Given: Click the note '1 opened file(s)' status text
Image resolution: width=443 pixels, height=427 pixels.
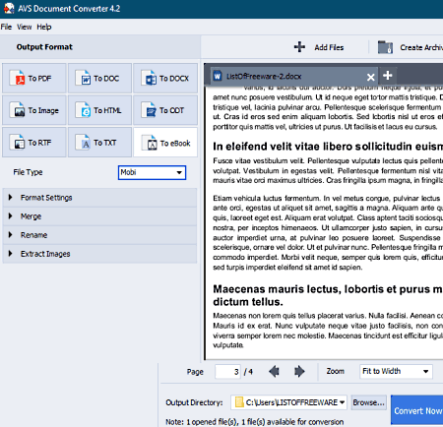Looking at the screenshot, I should point(255,422).
